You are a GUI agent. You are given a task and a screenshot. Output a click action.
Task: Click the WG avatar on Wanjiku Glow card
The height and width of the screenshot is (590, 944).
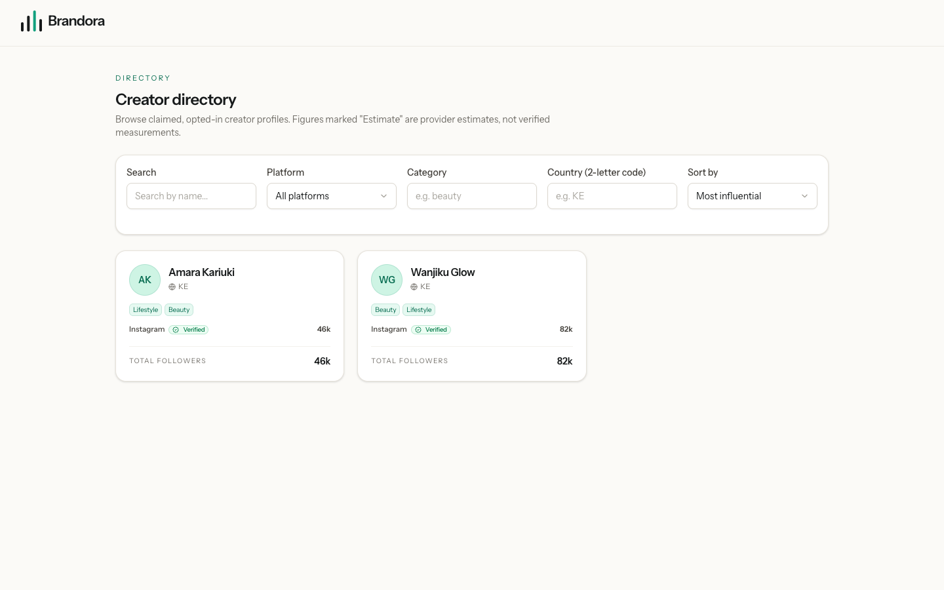tap(387, 280)
